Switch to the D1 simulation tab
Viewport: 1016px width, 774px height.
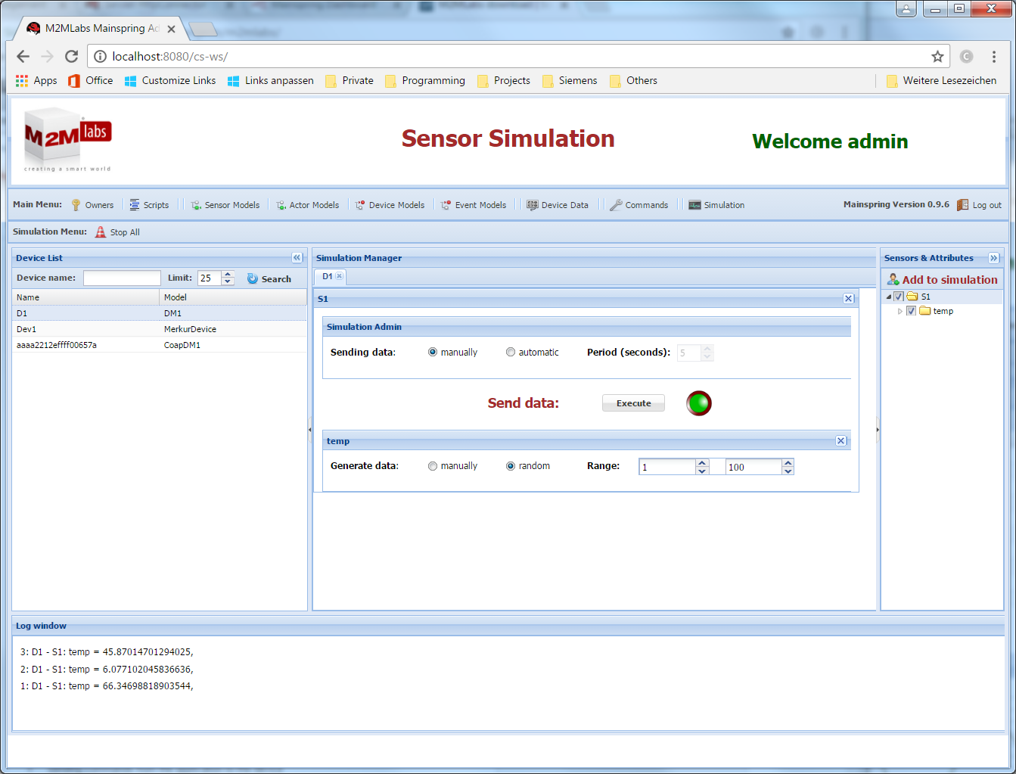[x=328, y=276]
